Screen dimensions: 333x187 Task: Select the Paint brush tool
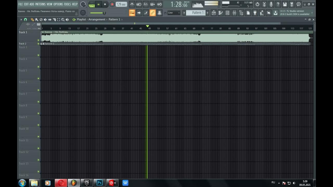(x=37, y=19)
